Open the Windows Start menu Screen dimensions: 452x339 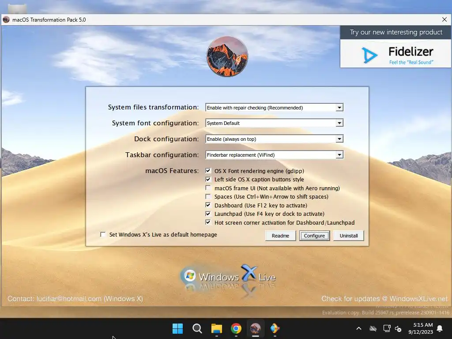177,328
